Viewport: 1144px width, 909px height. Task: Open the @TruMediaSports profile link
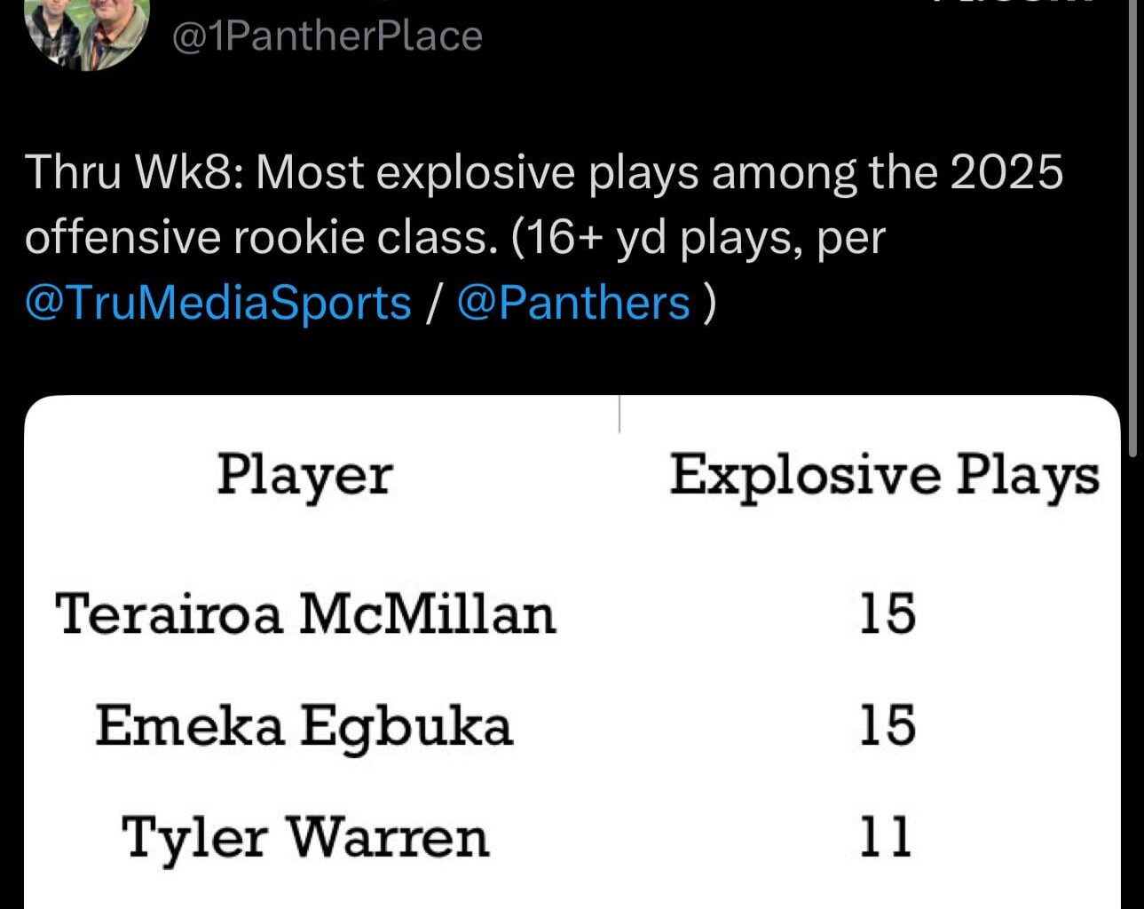click(216, 301)
